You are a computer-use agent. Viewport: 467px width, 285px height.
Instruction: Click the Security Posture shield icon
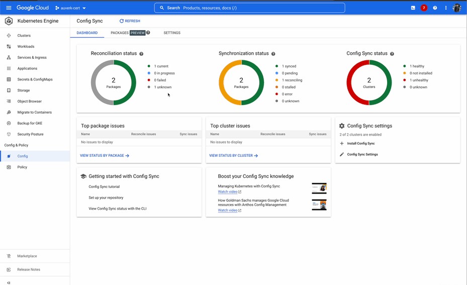tap(9, 134)
